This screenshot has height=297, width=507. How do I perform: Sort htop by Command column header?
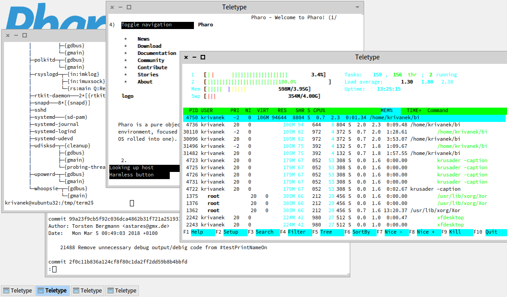pos(438,111)
